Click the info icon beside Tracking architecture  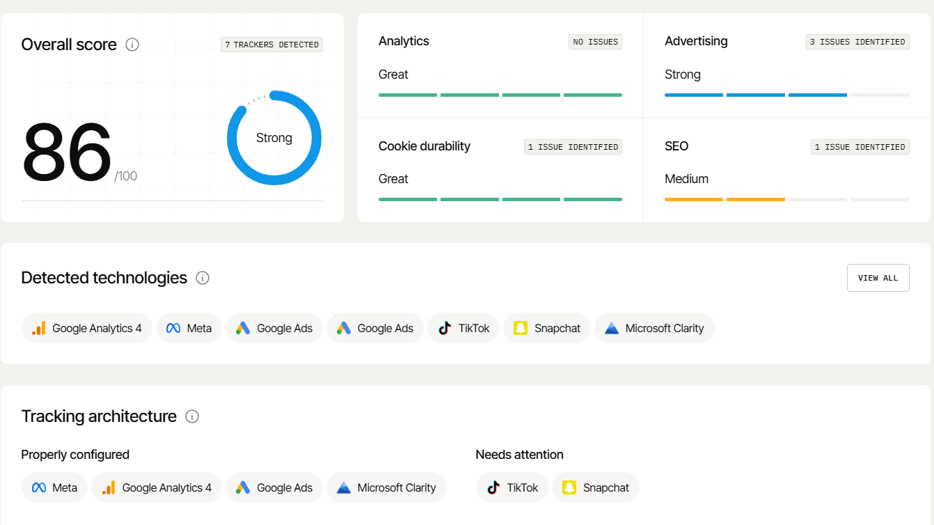[192, 416]
